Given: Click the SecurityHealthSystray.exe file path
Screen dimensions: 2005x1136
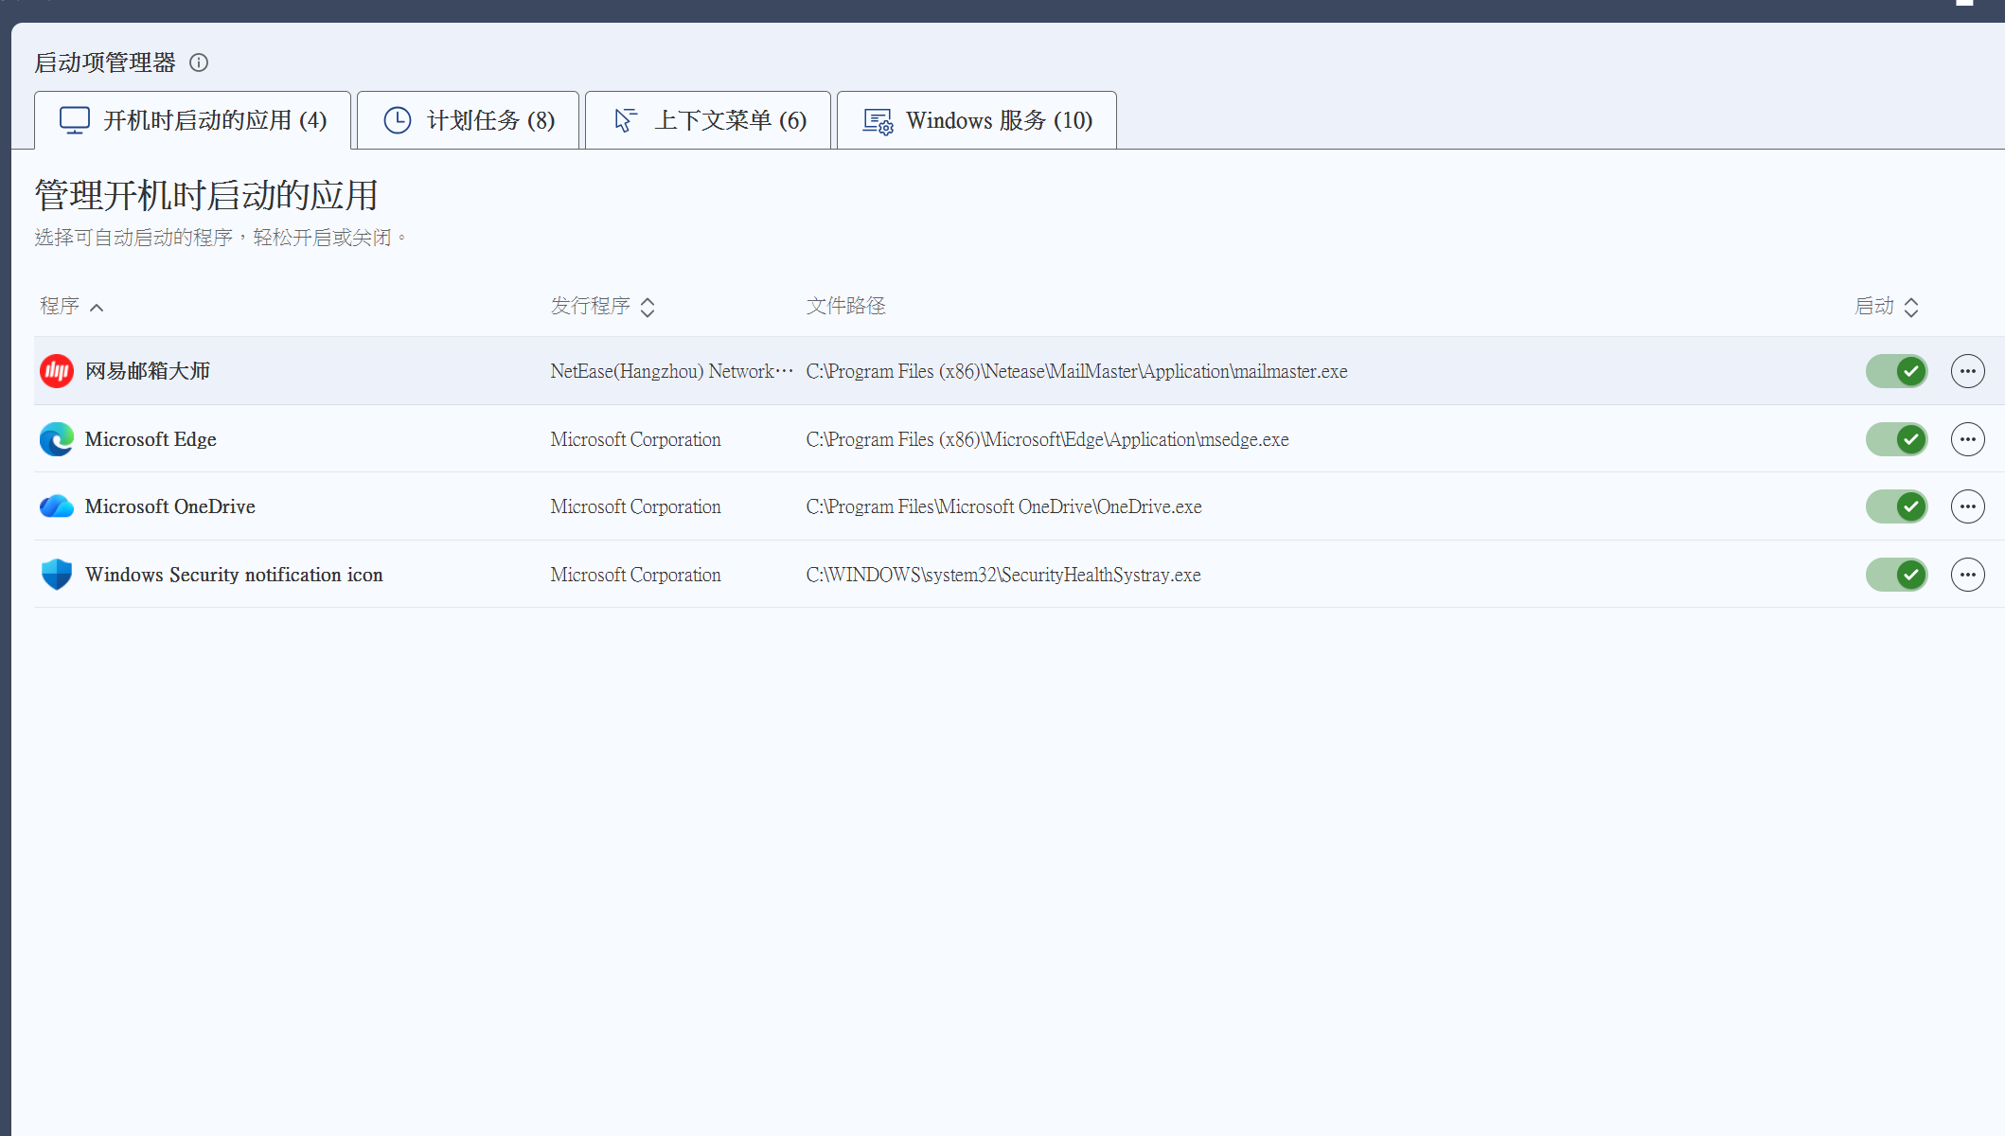Looking at the screenshot, I should 1003,575.
